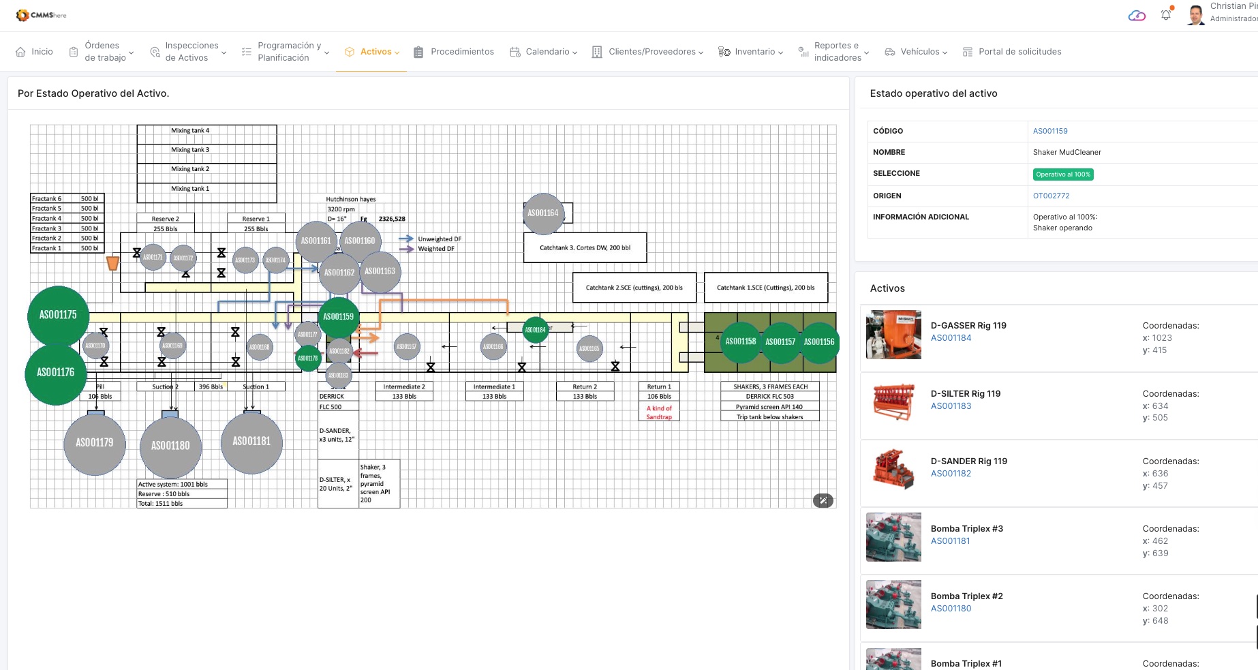Click the cloud sync icon
Screen dimensions: 1258x670
tap(1137, 16)
